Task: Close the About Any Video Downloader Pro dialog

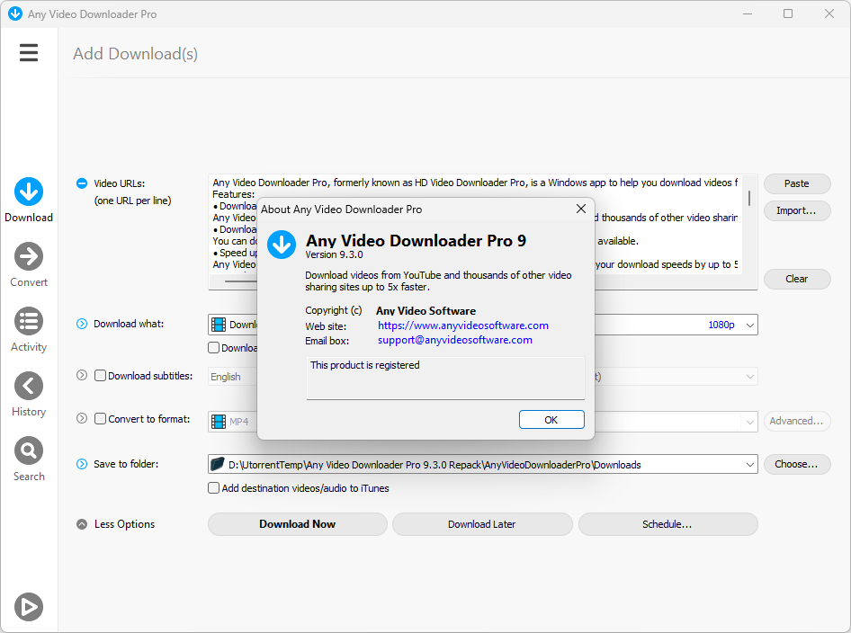Action: tap(581, 209)
